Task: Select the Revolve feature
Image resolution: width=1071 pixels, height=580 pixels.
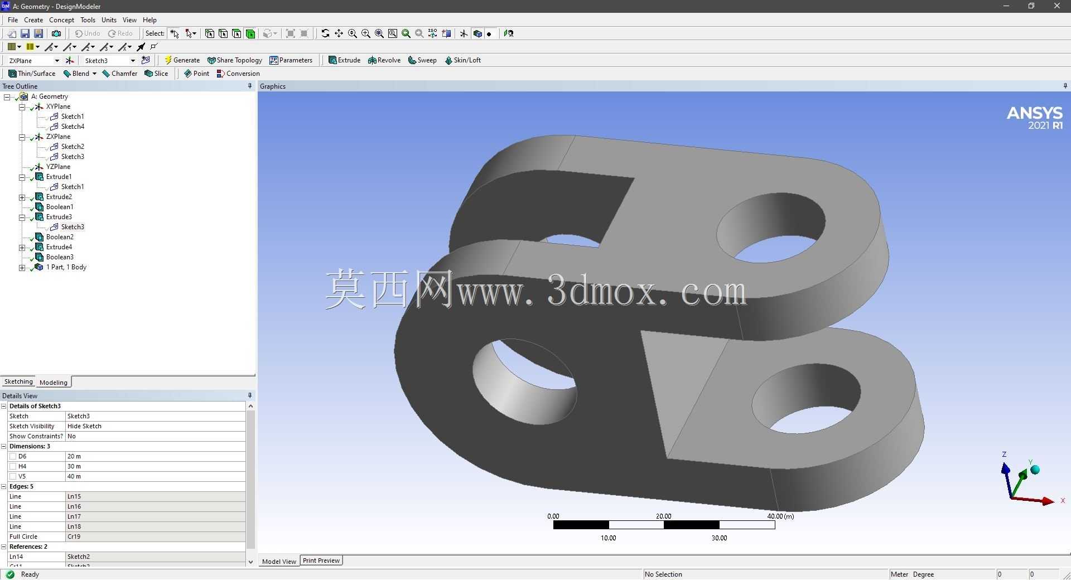Action: click(x=384, y=60)
